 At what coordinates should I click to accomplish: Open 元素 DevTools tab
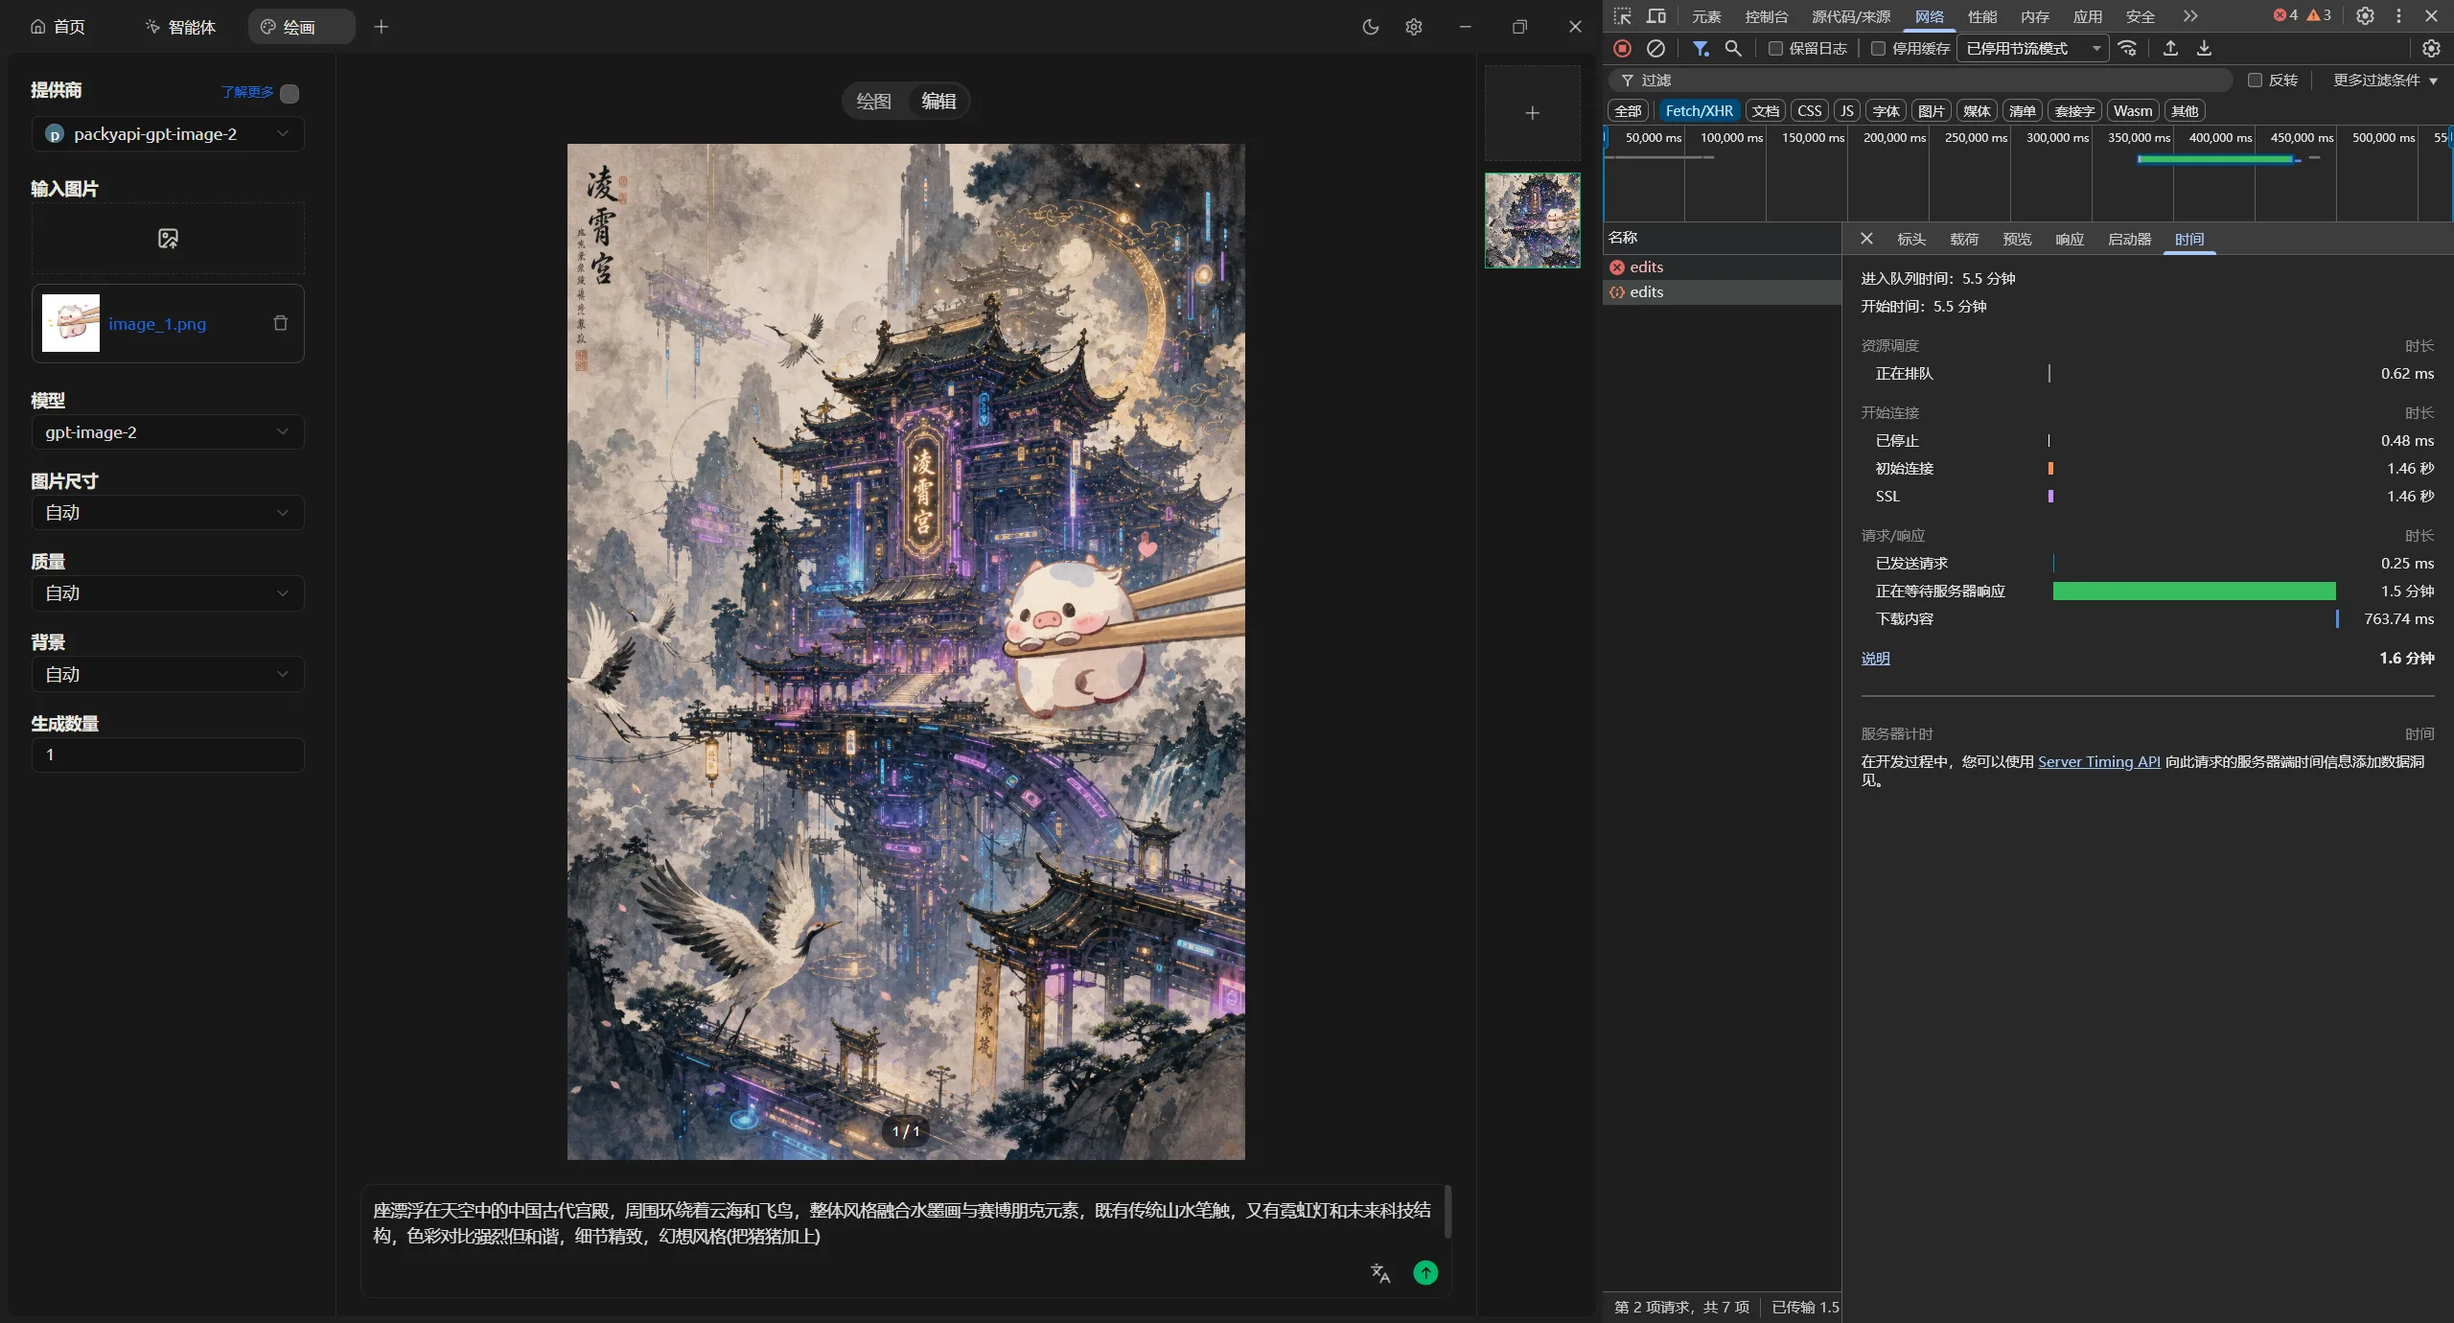(1705, 16)
